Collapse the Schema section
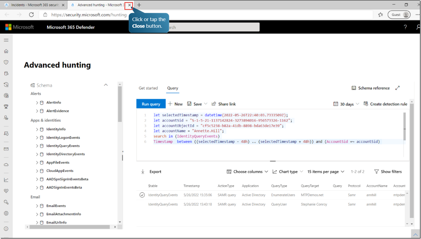This screenshot has width=421, height=239. pyautogui.click(x=106, y=85)
